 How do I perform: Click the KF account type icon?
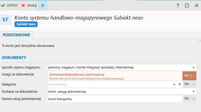[x=6, y=20]
